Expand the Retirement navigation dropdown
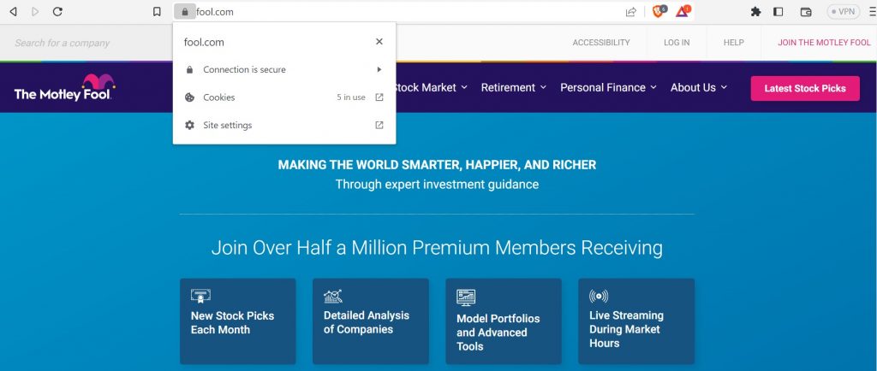Image resolution: width=877 pixels, height=371 pixels. point(513,87)
